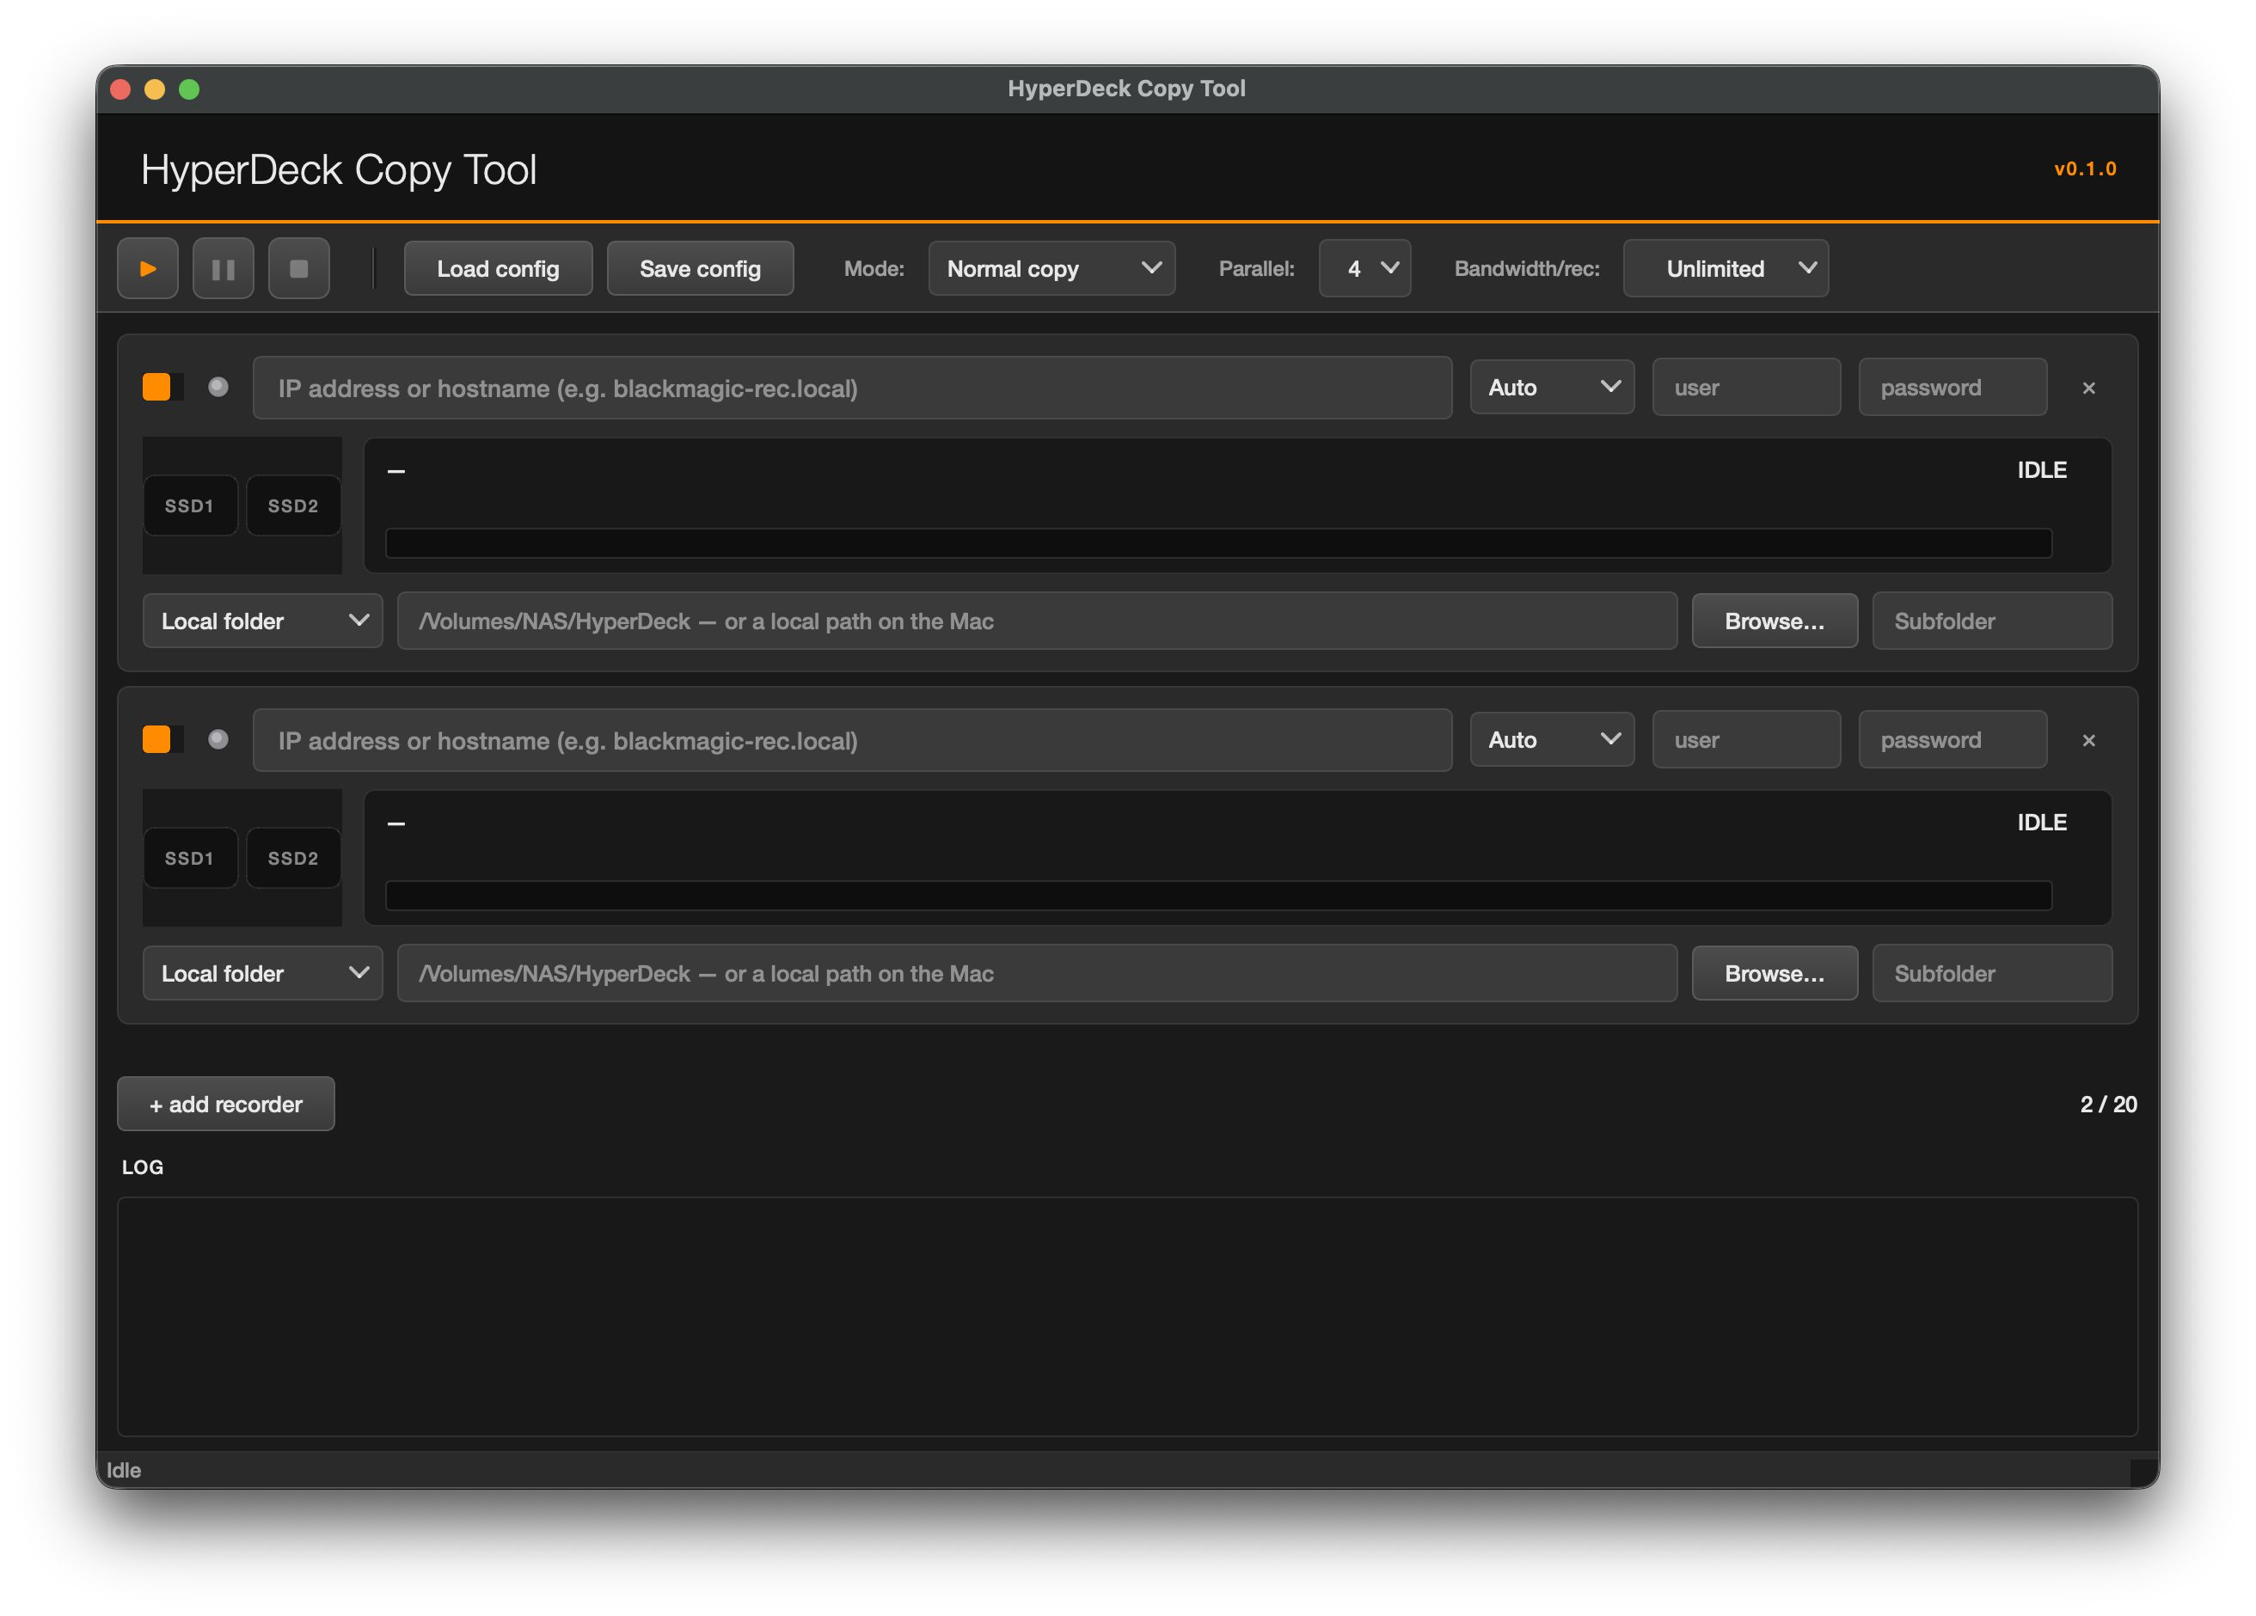Click the + add recorder button

(226, 1104)
